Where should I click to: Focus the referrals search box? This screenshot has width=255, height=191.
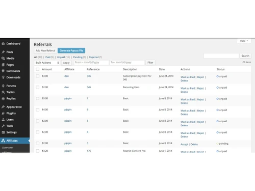click(x=221, y=56)
